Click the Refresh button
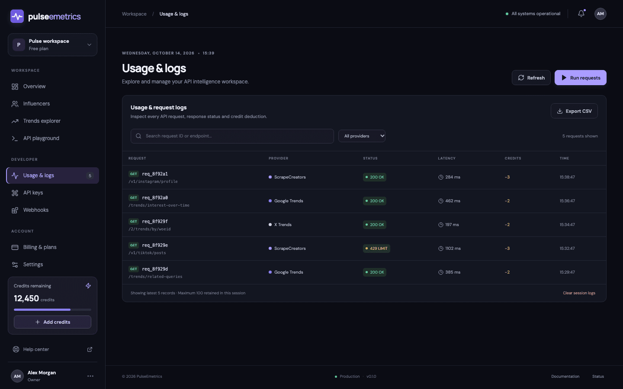 [x=531, y=78]
